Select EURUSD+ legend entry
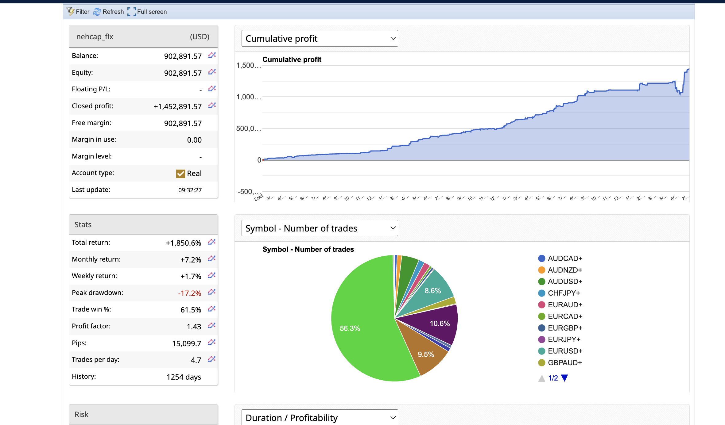Viewport: 725px width, 425px height. tap(560, 351)
